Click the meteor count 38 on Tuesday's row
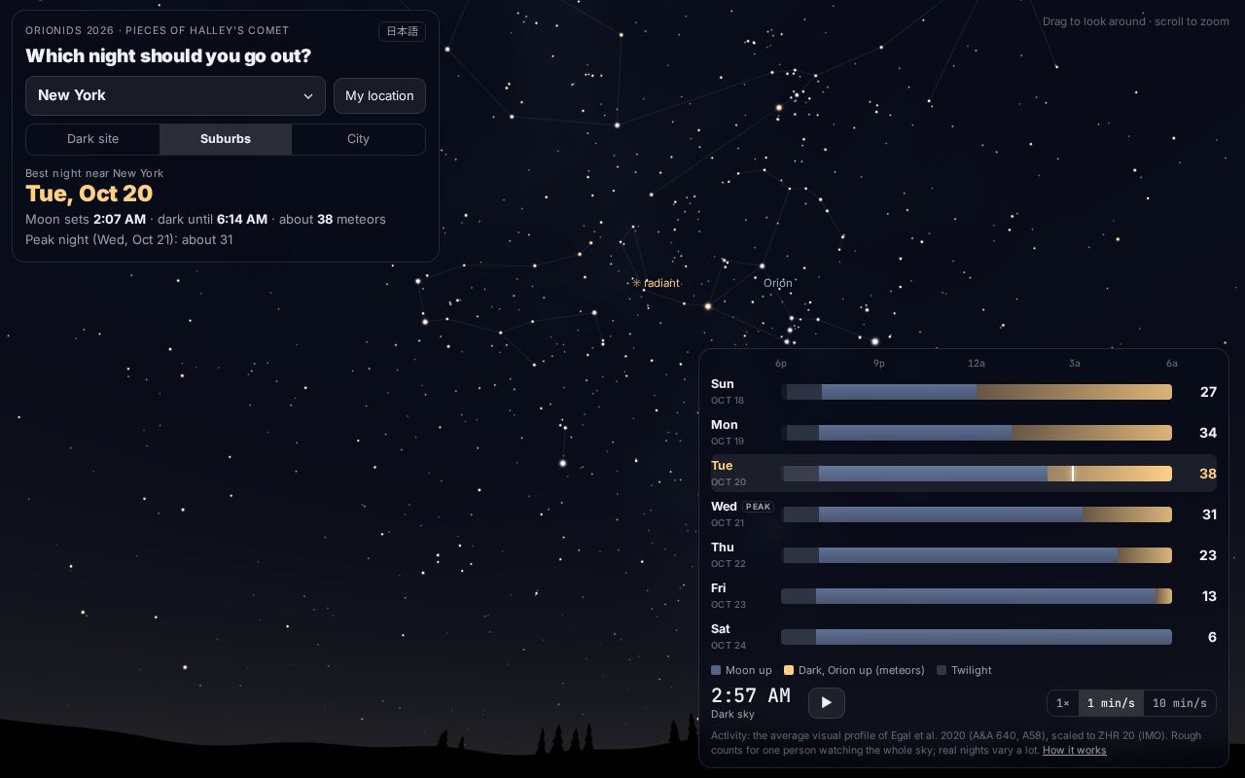The height and width of the screenshot is (778, 1245). (1207, 474)
